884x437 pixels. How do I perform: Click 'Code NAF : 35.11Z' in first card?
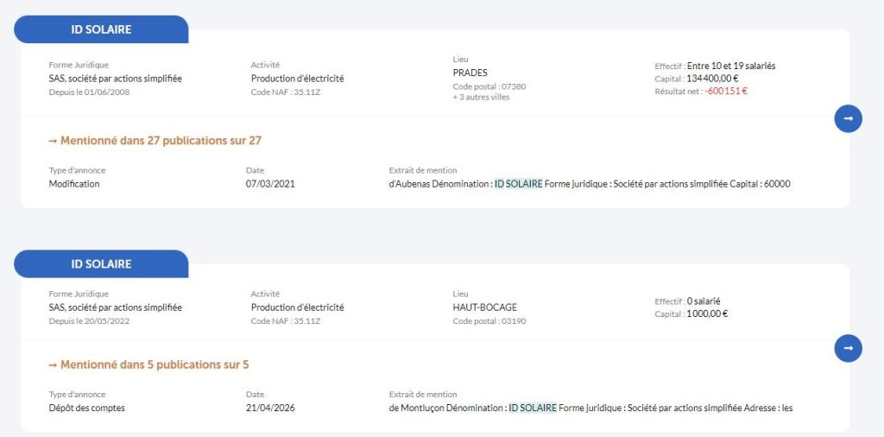[286, 92]
